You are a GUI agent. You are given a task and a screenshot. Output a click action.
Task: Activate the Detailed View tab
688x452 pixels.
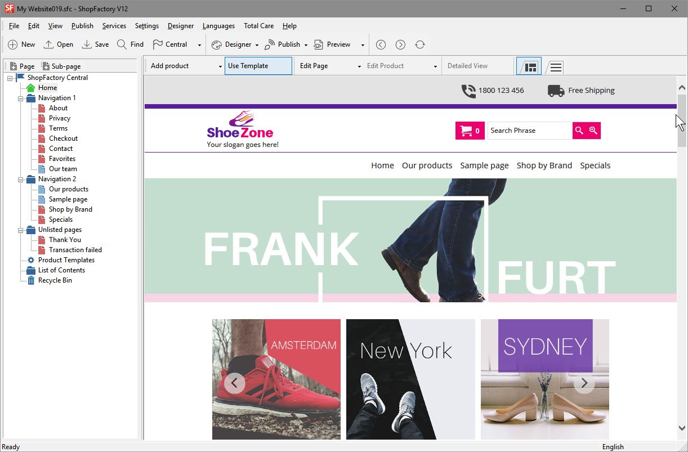point(467,66)
